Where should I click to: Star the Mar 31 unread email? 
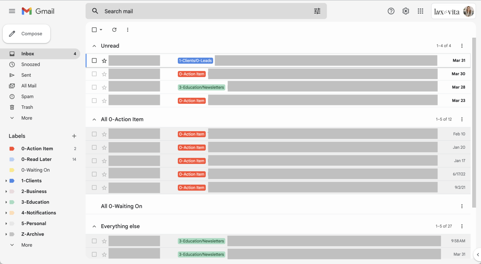click(104, 61)
